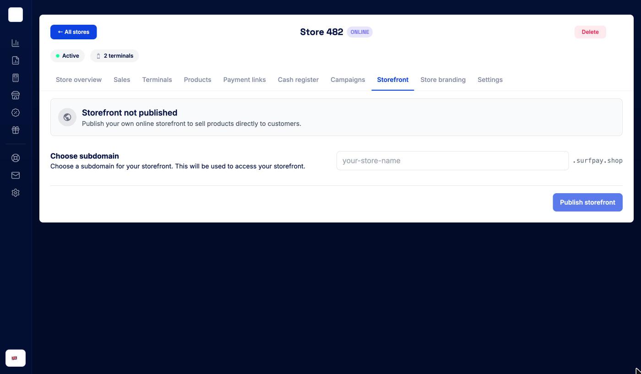Viewport: 641px width, 374px height.
Task: Open the discount percent badge icon
Action: (16, 113)
